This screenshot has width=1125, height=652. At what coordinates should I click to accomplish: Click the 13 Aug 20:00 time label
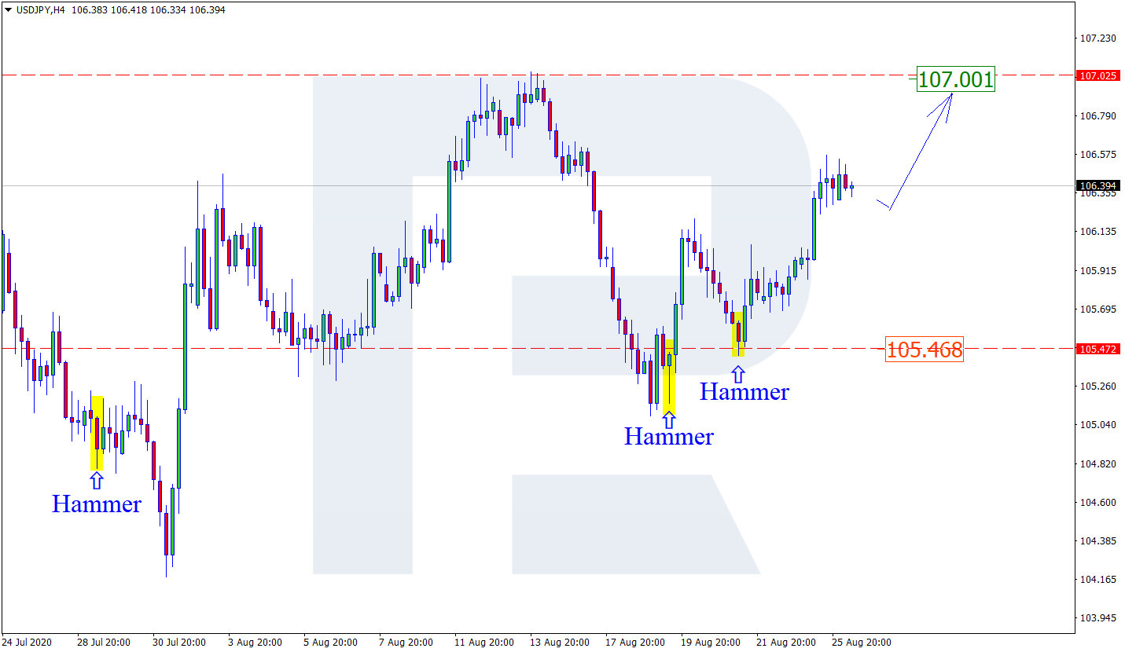tap(560, 643)
